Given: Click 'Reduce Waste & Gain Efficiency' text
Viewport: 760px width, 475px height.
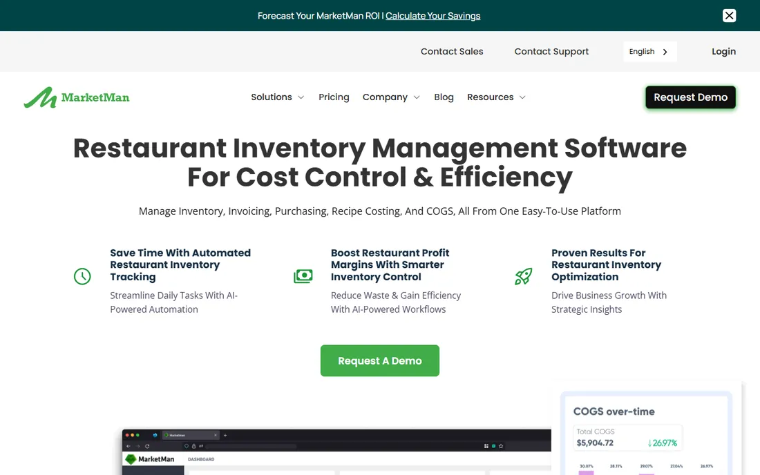Looking at the screenshot, I should 395,302.
